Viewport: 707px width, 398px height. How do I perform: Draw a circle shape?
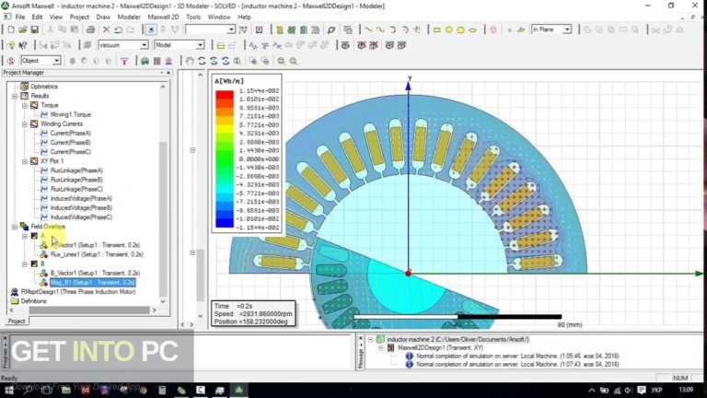click(x=448, y=29)
